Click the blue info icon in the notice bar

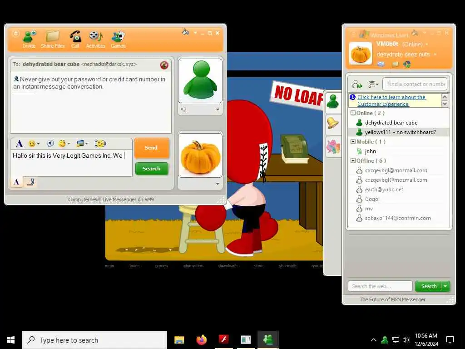coord(352,97)
